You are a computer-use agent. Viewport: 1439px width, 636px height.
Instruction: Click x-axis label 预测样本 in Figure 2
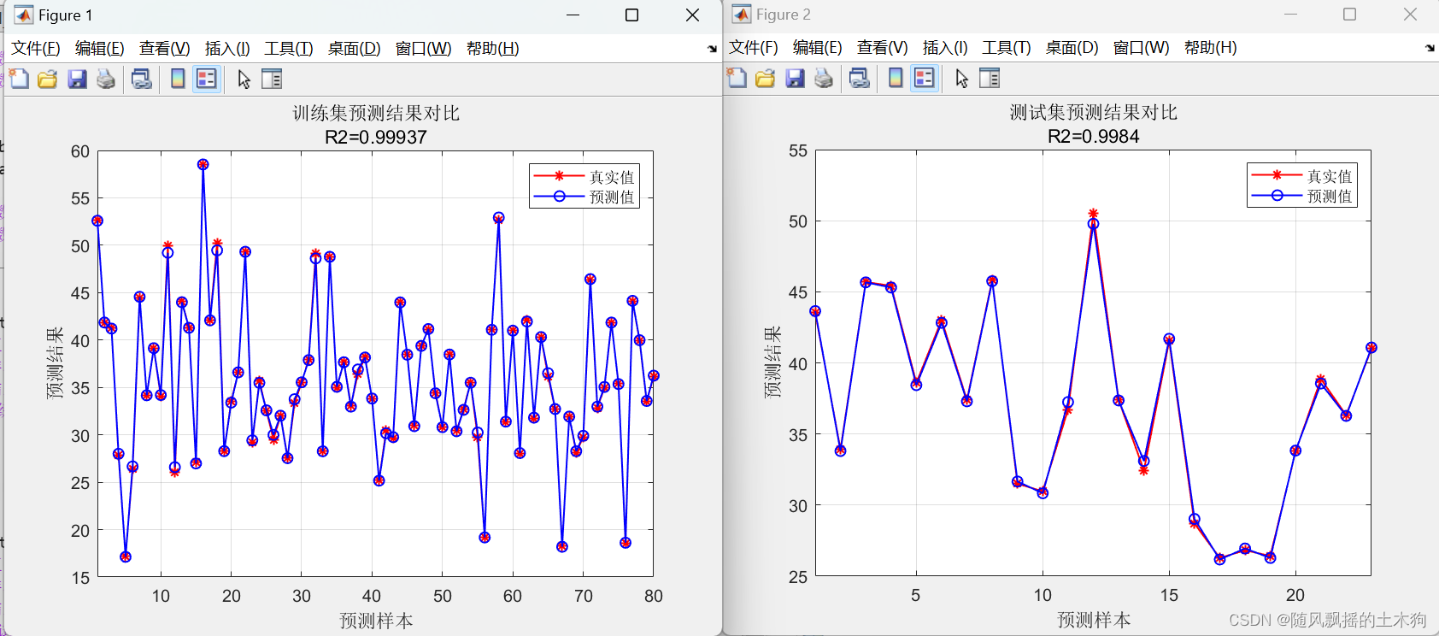pos(1094,620)
